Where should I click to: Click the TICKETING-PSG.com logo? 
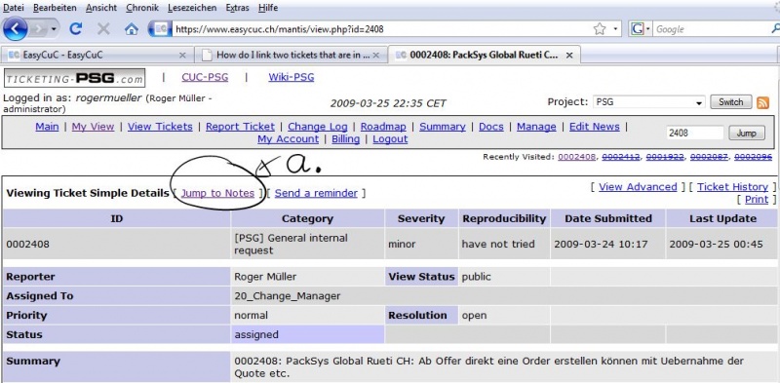75,78
